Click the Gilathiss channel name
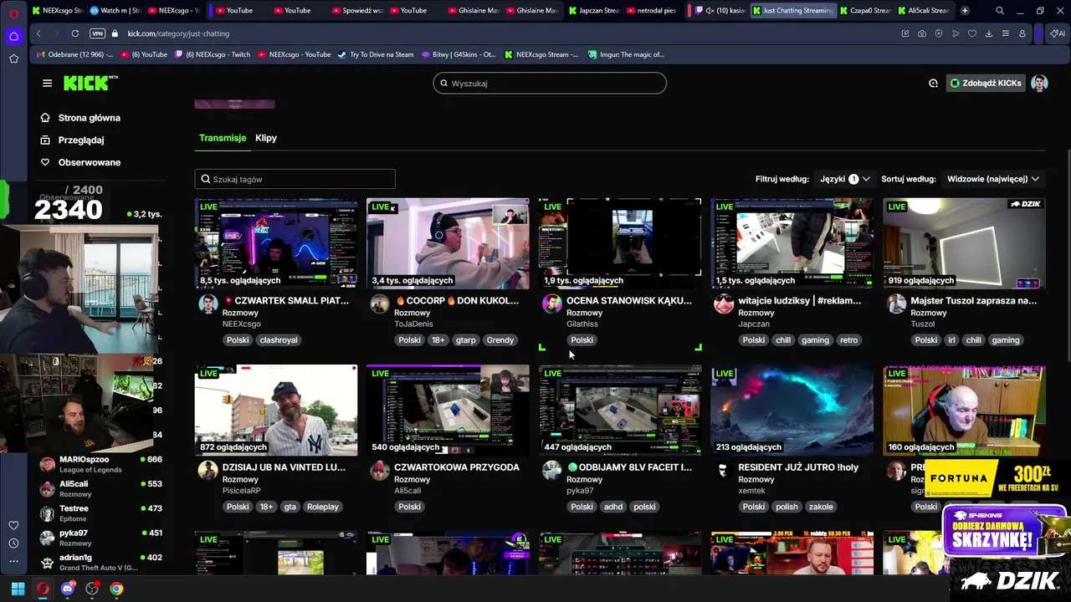The height and width of the screenshot is (602, 1071). (582, 324)
